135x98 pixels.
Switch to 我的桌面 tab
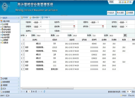tap(25, 18)
